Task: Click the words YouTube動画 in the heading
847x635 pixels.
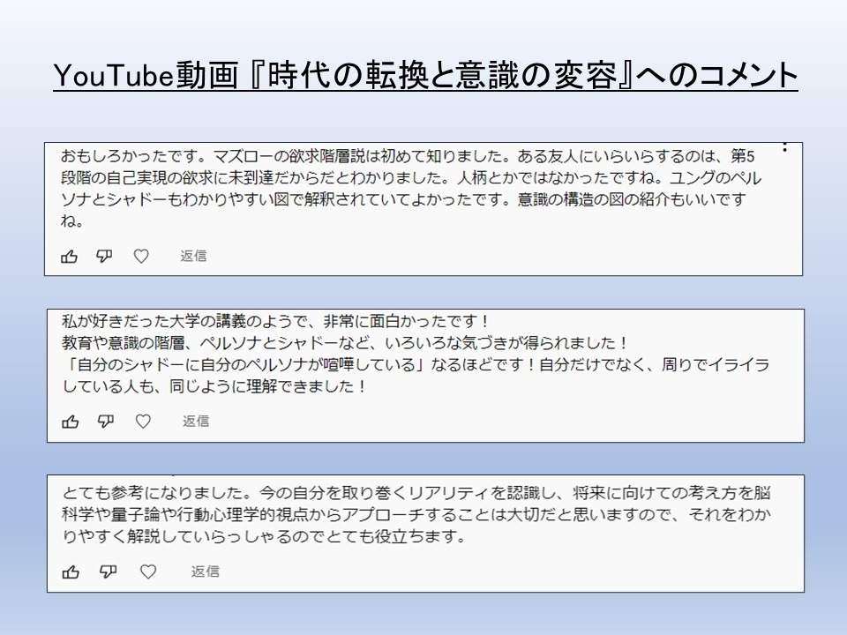Action: 146,76
